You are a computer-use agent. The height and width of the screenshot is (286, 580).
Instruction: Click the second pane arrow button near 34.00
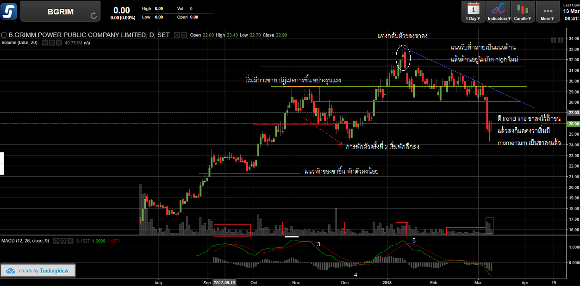coord(560,40)
